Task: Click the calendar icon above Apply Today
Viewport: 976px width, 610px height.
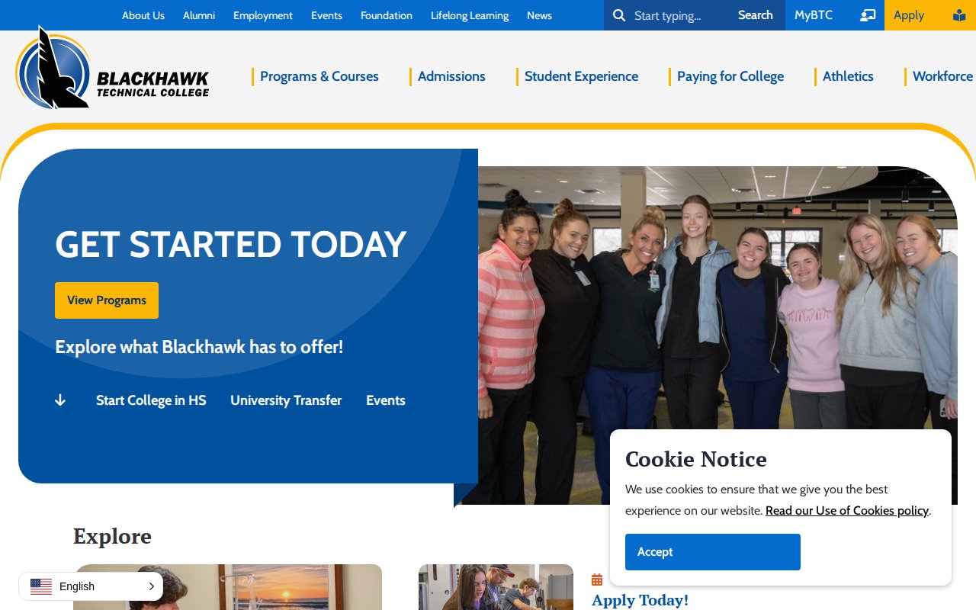Action: [597, 579]
